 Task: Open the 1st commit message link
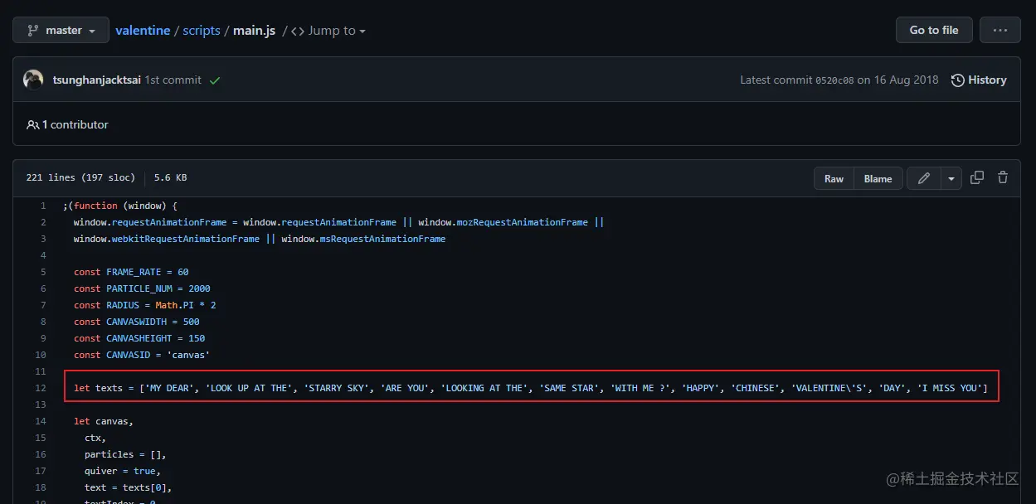point(173,80)
